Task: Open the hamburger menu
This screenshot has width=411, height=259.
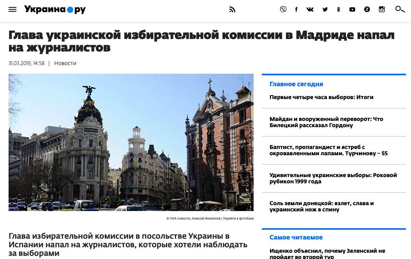Action: click(x=12, y=9)
